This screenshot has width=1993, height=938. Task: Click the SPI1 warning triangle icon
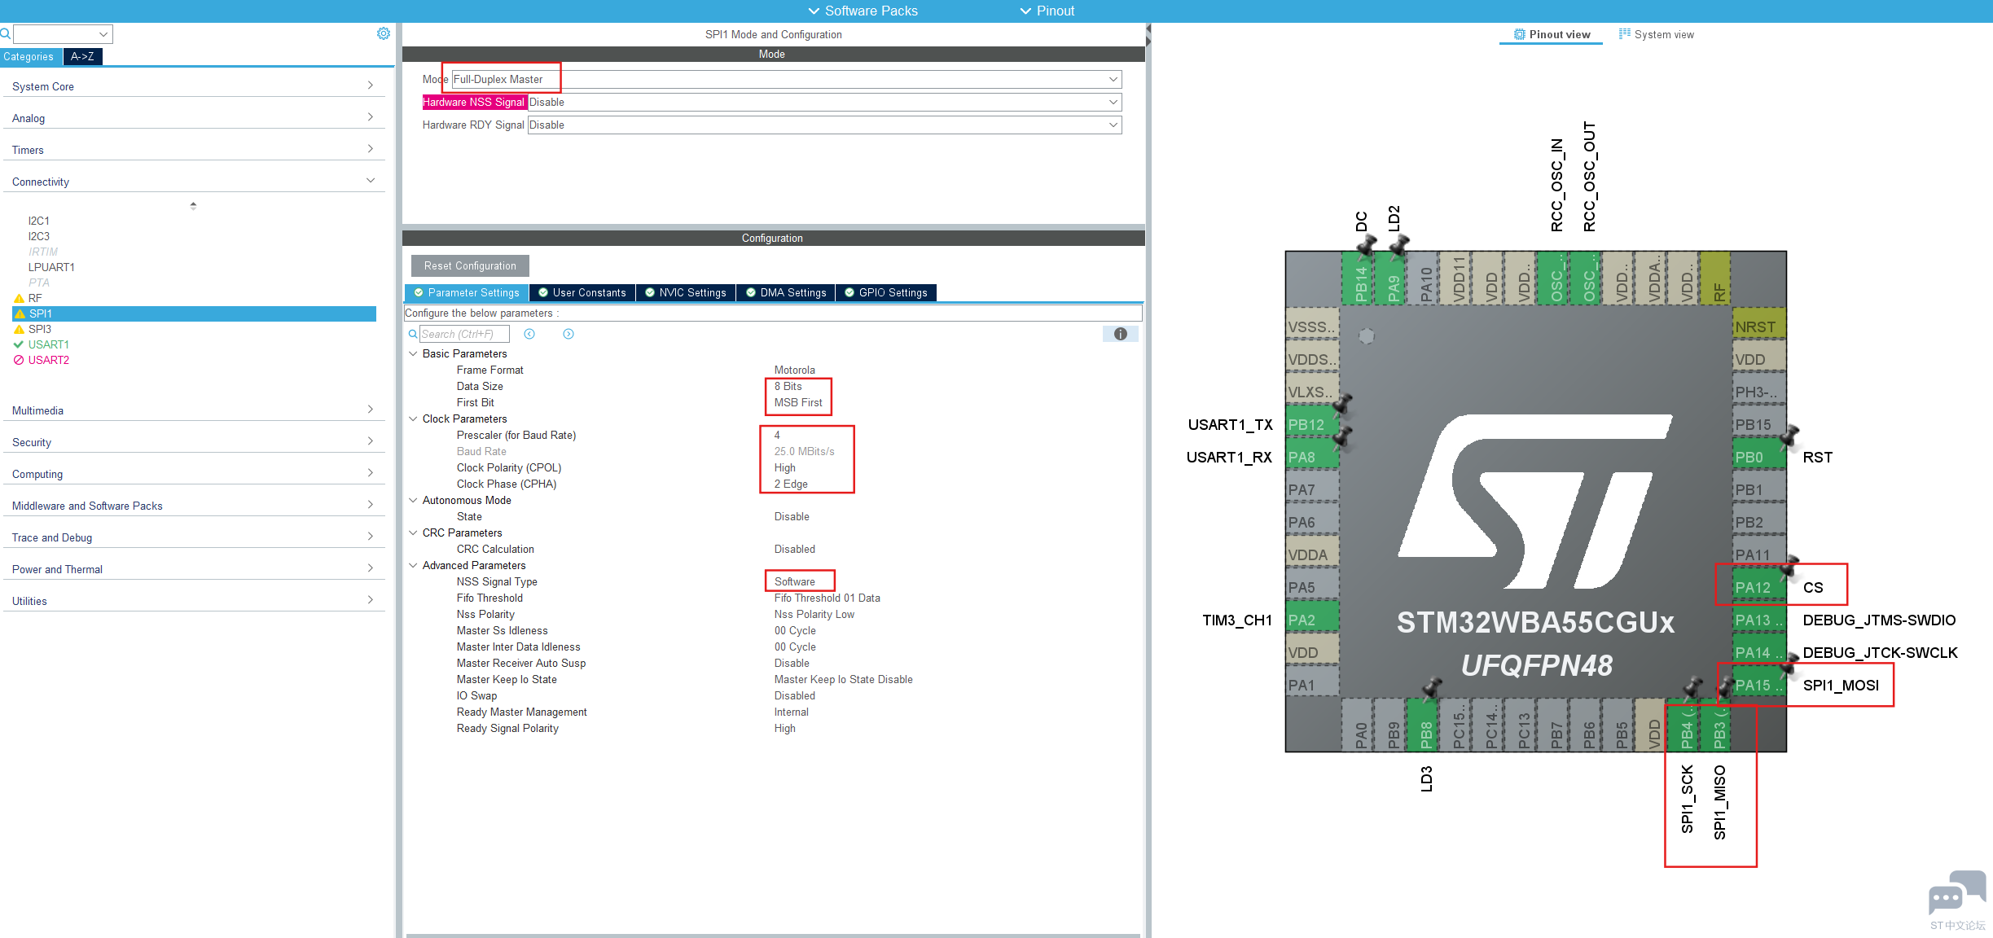point(20,313)
